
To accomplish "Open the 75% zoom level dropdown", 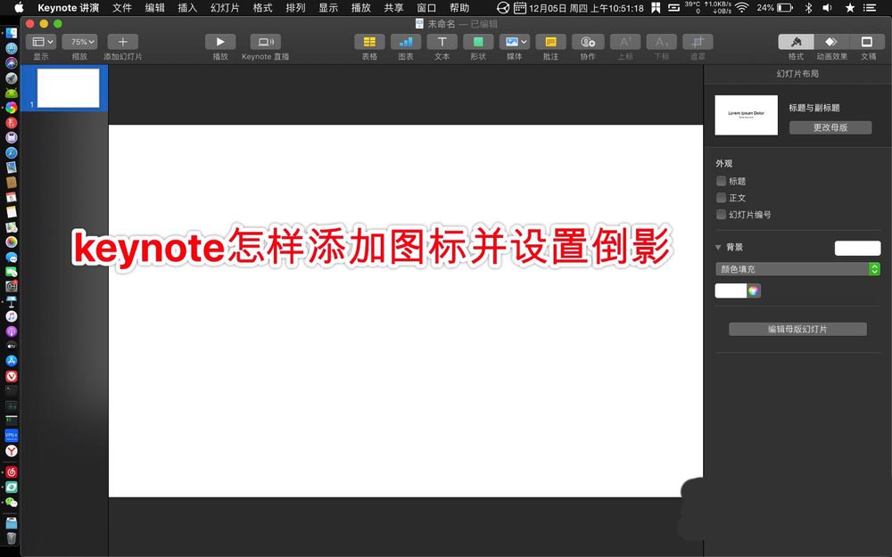I will (x=79, y=41).
